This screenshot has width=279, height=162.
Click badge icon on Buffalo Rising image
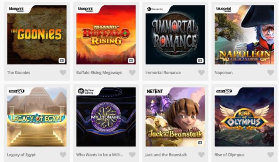[131, 61]
